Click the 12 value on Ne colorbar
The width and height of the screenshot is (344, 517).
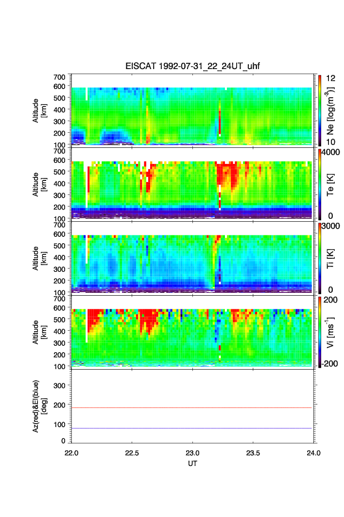point(330,78)
